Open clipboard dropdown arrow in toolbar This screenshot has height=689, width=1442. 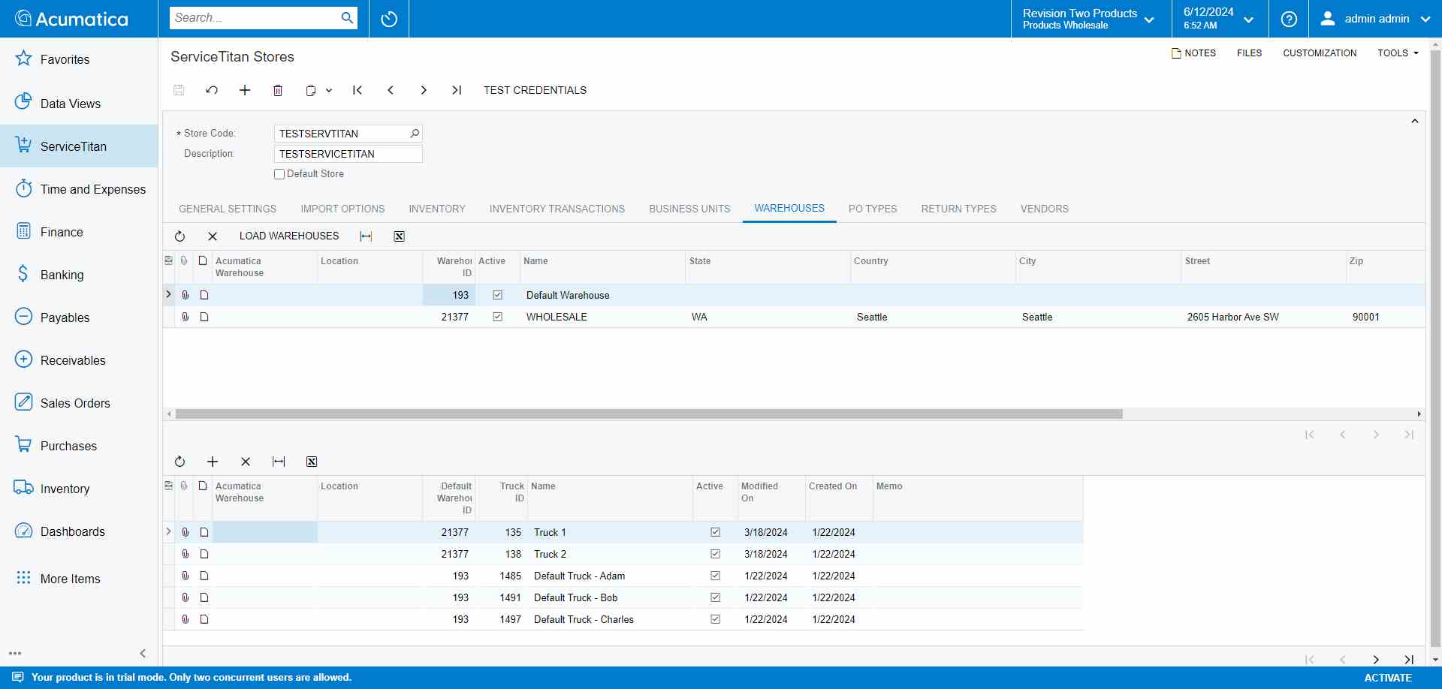click(329, 90)
